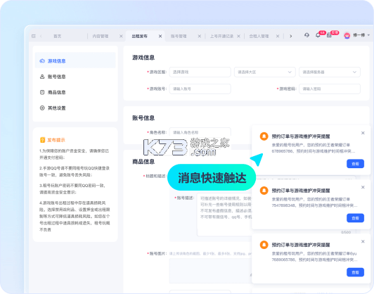Dismiss the notification for order 678965786
This screenshot has width=374, height=294.
click(x=363, y=133)
